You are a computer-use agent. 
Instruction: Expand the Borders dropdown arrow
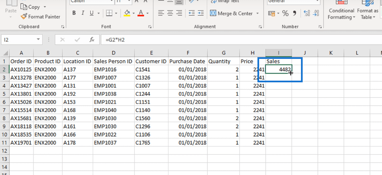click(x=116, y=13)
